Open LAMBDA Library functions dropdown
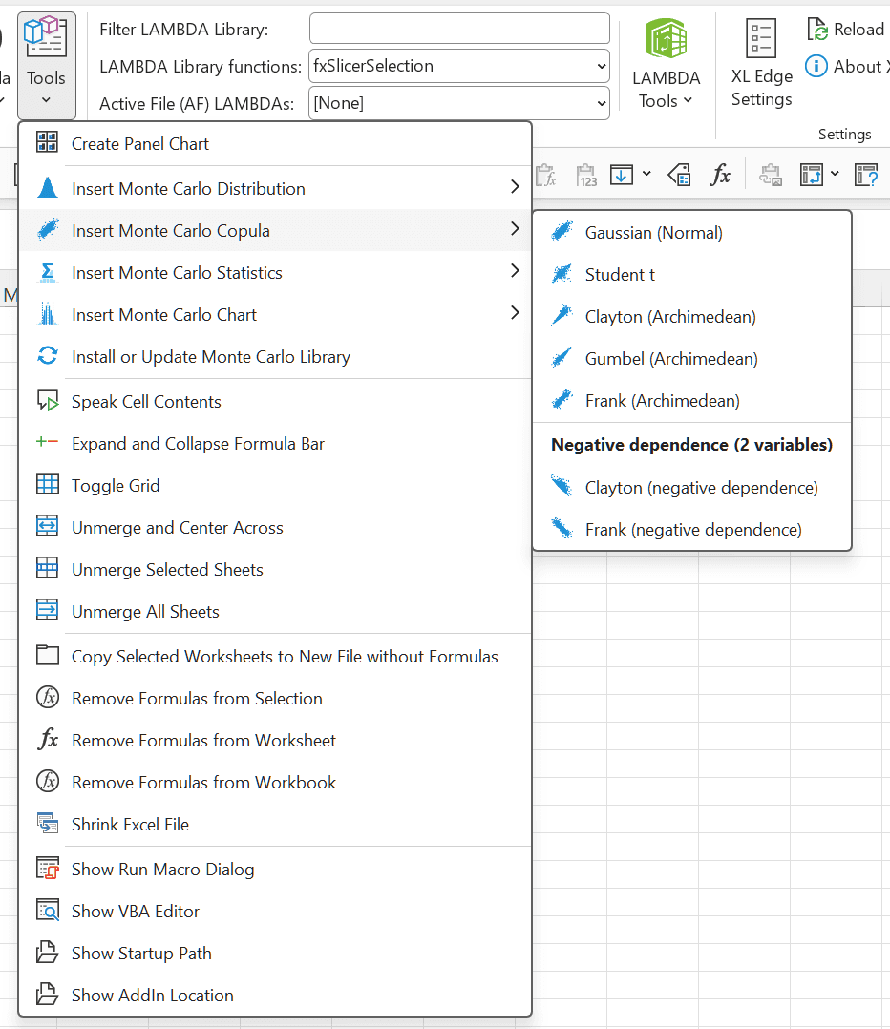The width and height of the screenshot is (890, 1029). pos(458,66)
